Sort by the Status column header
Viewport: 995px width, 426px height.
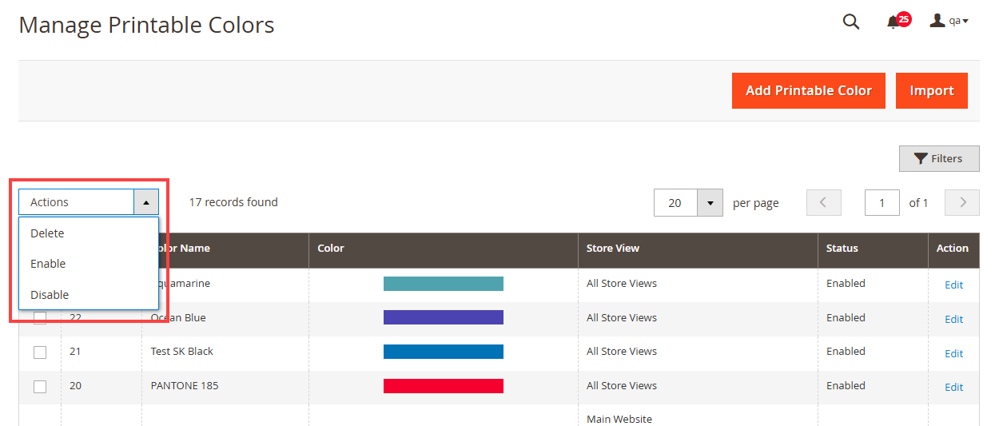point(842,249)
